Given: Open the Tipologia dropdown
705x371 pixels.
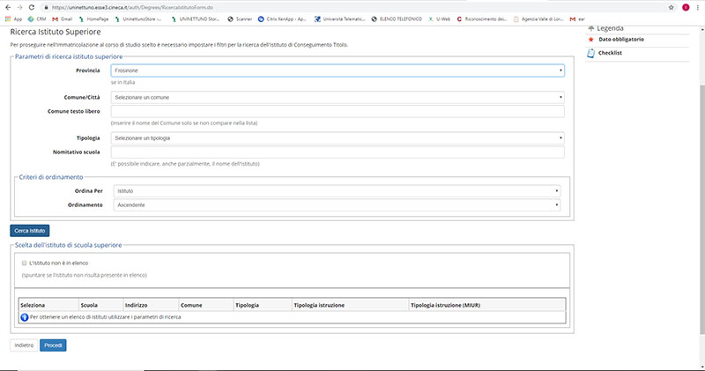Looking at the screenshot, I should click(337, 137).
